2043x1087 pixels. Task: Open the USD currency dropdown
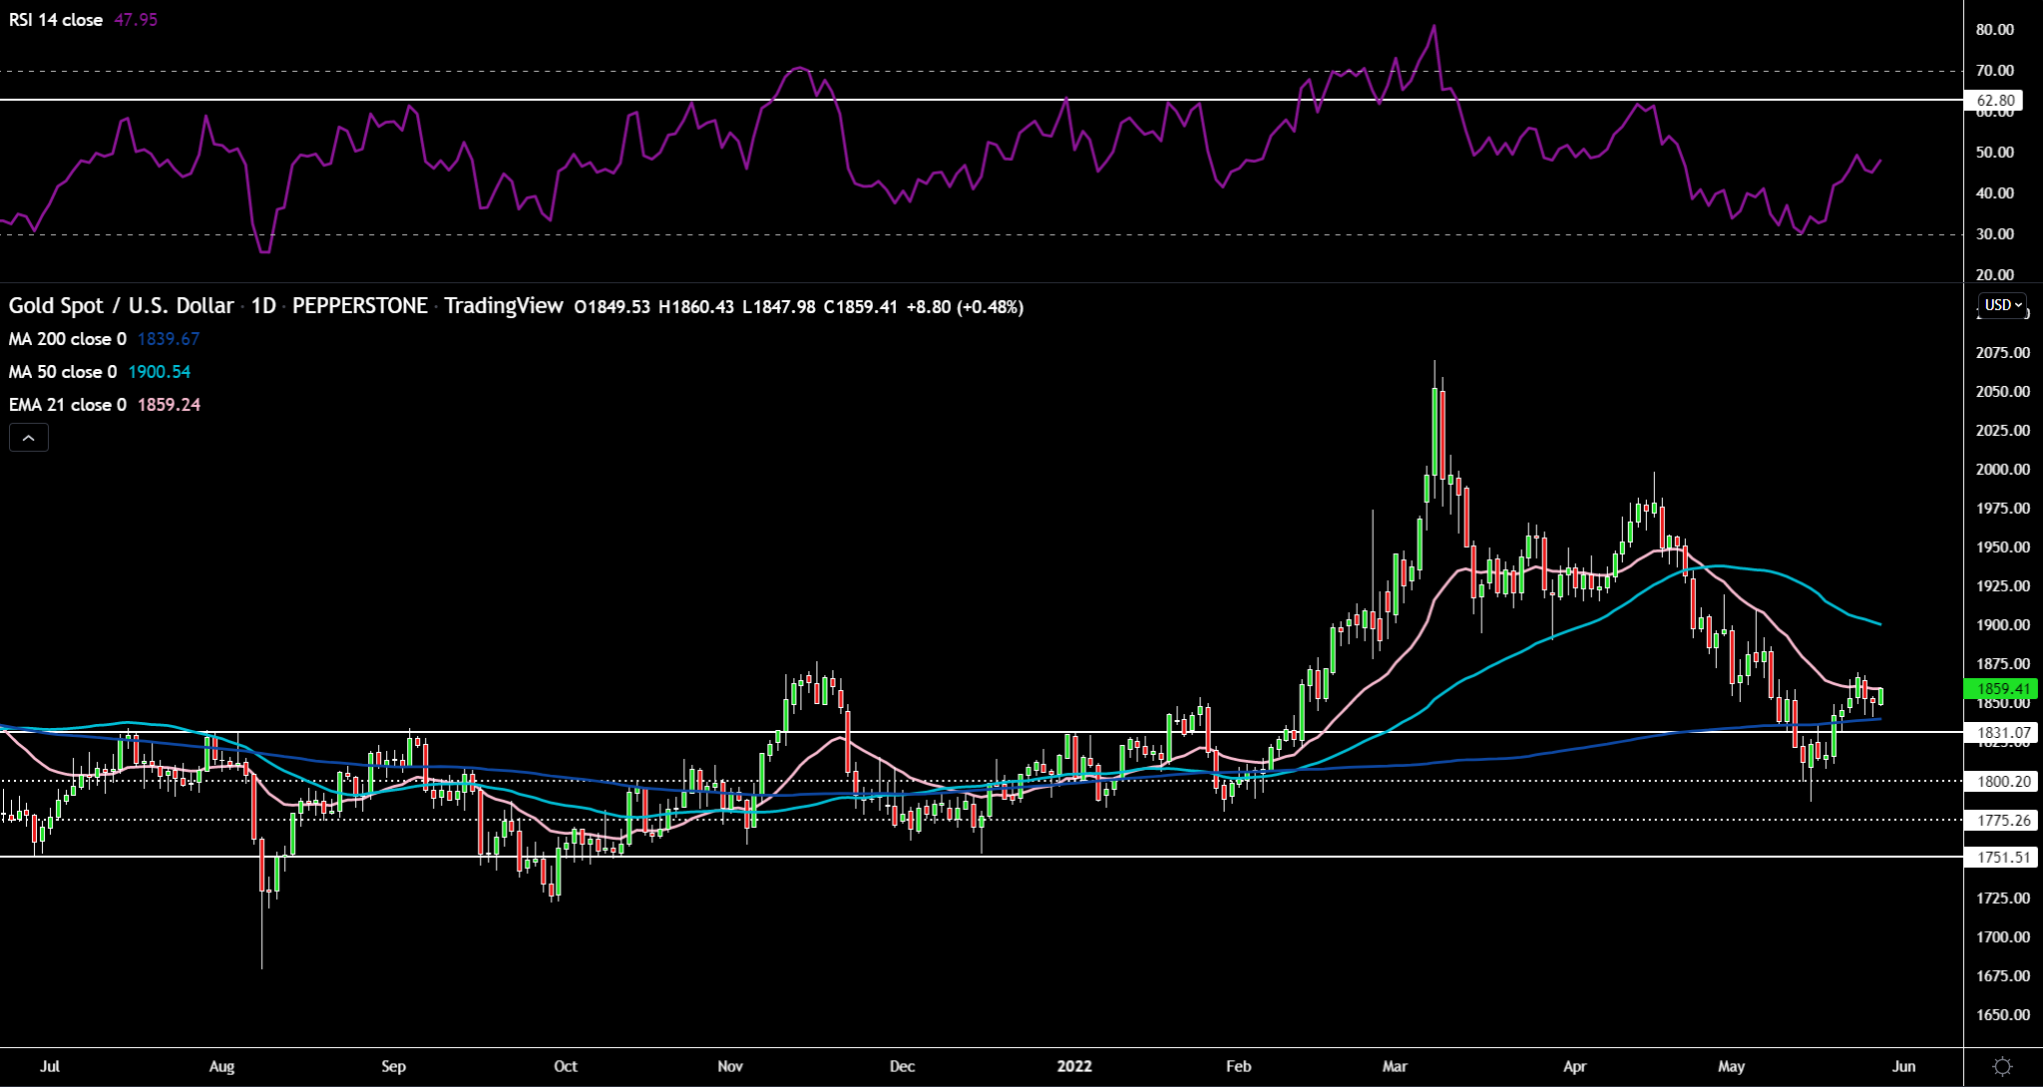click(2003, 305)
